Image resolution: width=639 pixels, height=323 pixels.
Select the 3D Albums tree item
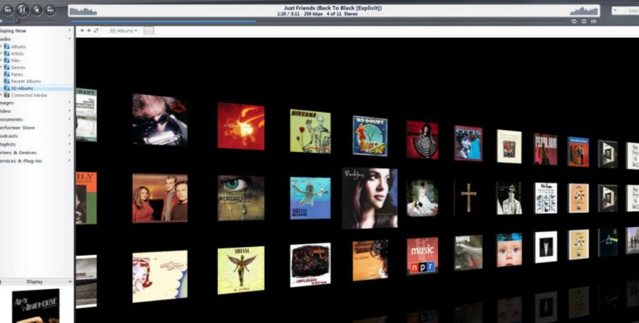(37, 88)
